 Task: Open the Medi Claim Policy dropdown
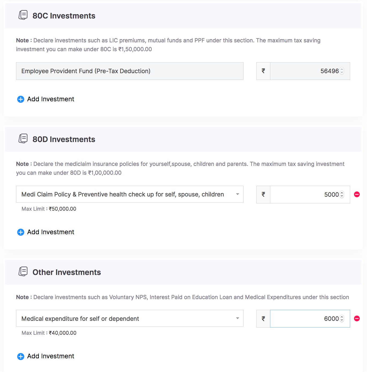[x=130, y=194]
